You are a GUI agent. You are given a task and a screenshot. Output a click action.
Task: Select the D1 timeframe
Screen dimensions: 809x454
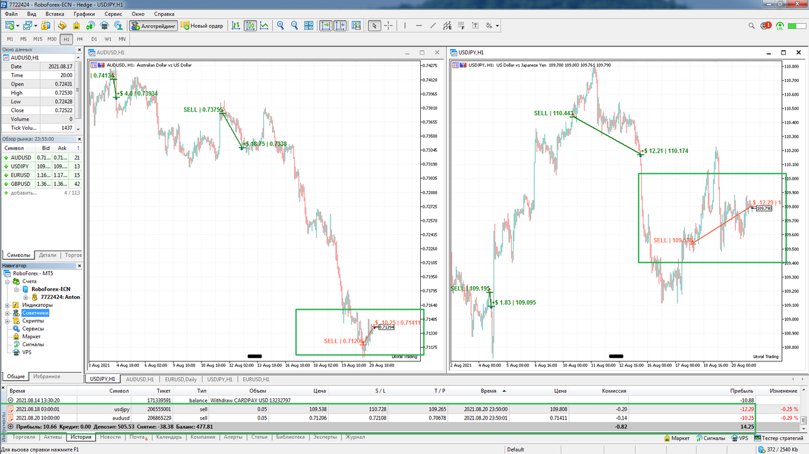(94, 39)
